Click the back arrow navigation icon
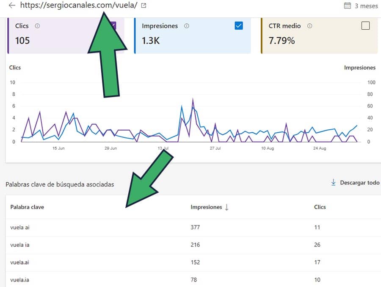 (x=12, y=6)
